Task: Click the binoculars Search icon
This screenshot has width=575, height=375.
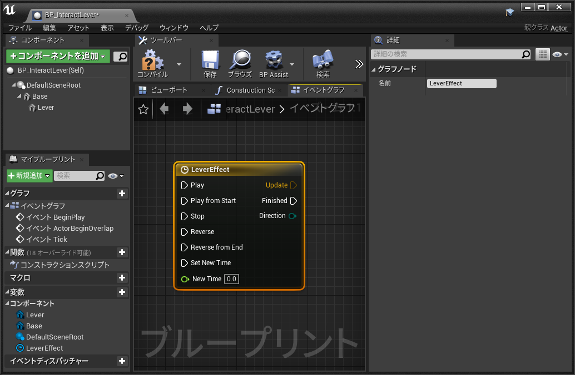Action: 323,64
